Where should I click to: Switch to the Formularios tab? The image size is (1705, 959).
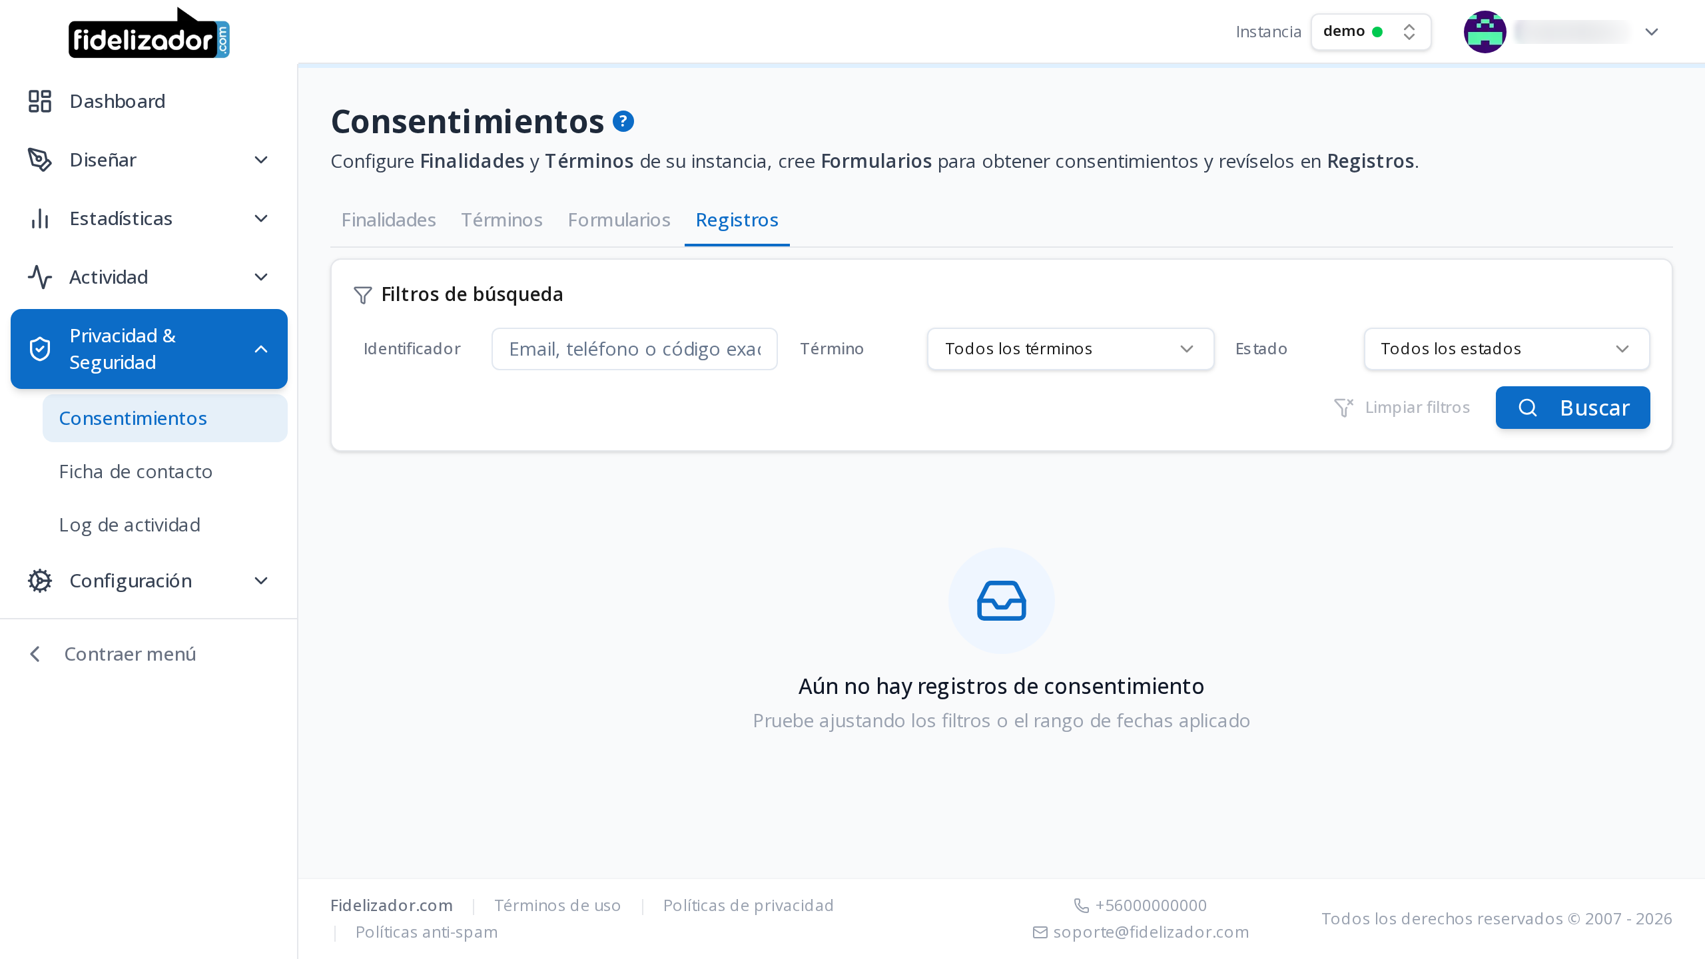[619, 220]
